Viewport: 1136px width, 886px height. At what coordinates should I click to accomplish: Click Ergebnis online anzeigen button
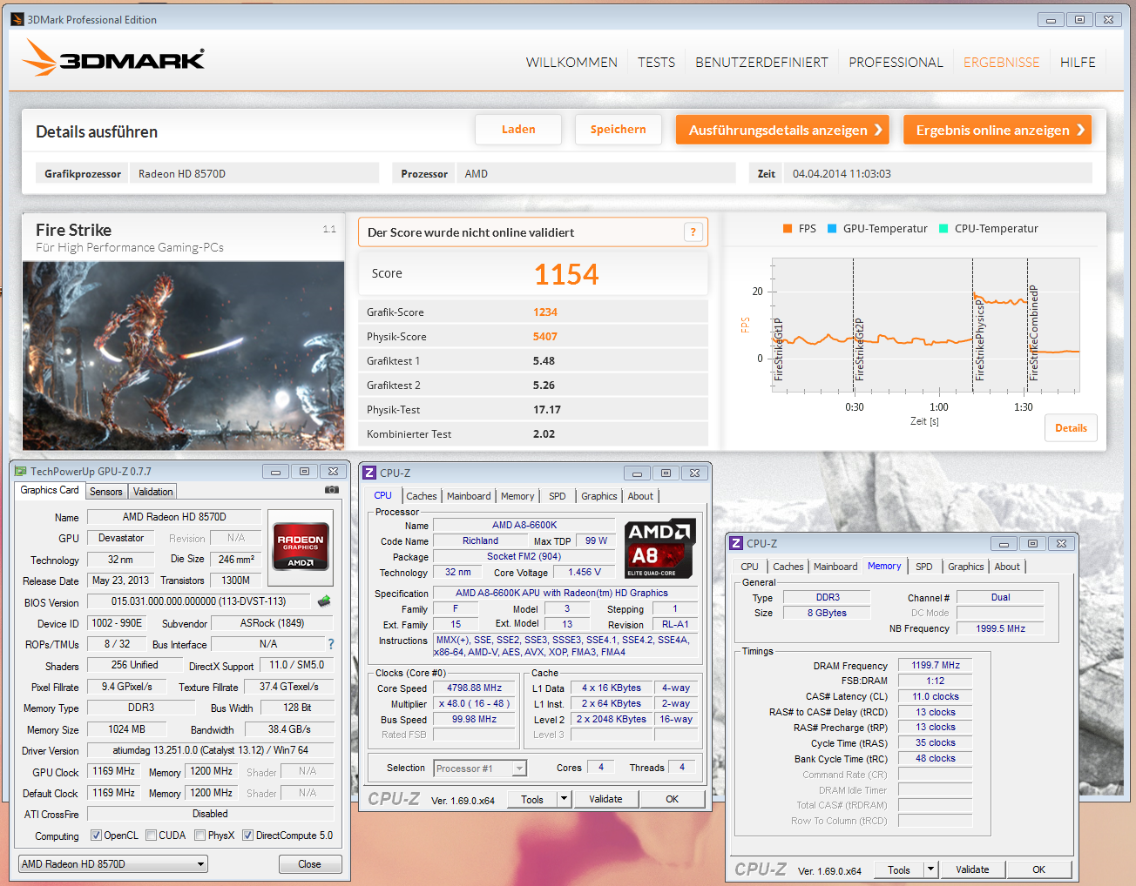tap(997, 130)
